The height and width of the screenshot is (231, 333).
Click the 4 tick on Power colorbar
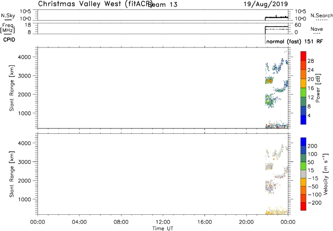tap(309, 115)
